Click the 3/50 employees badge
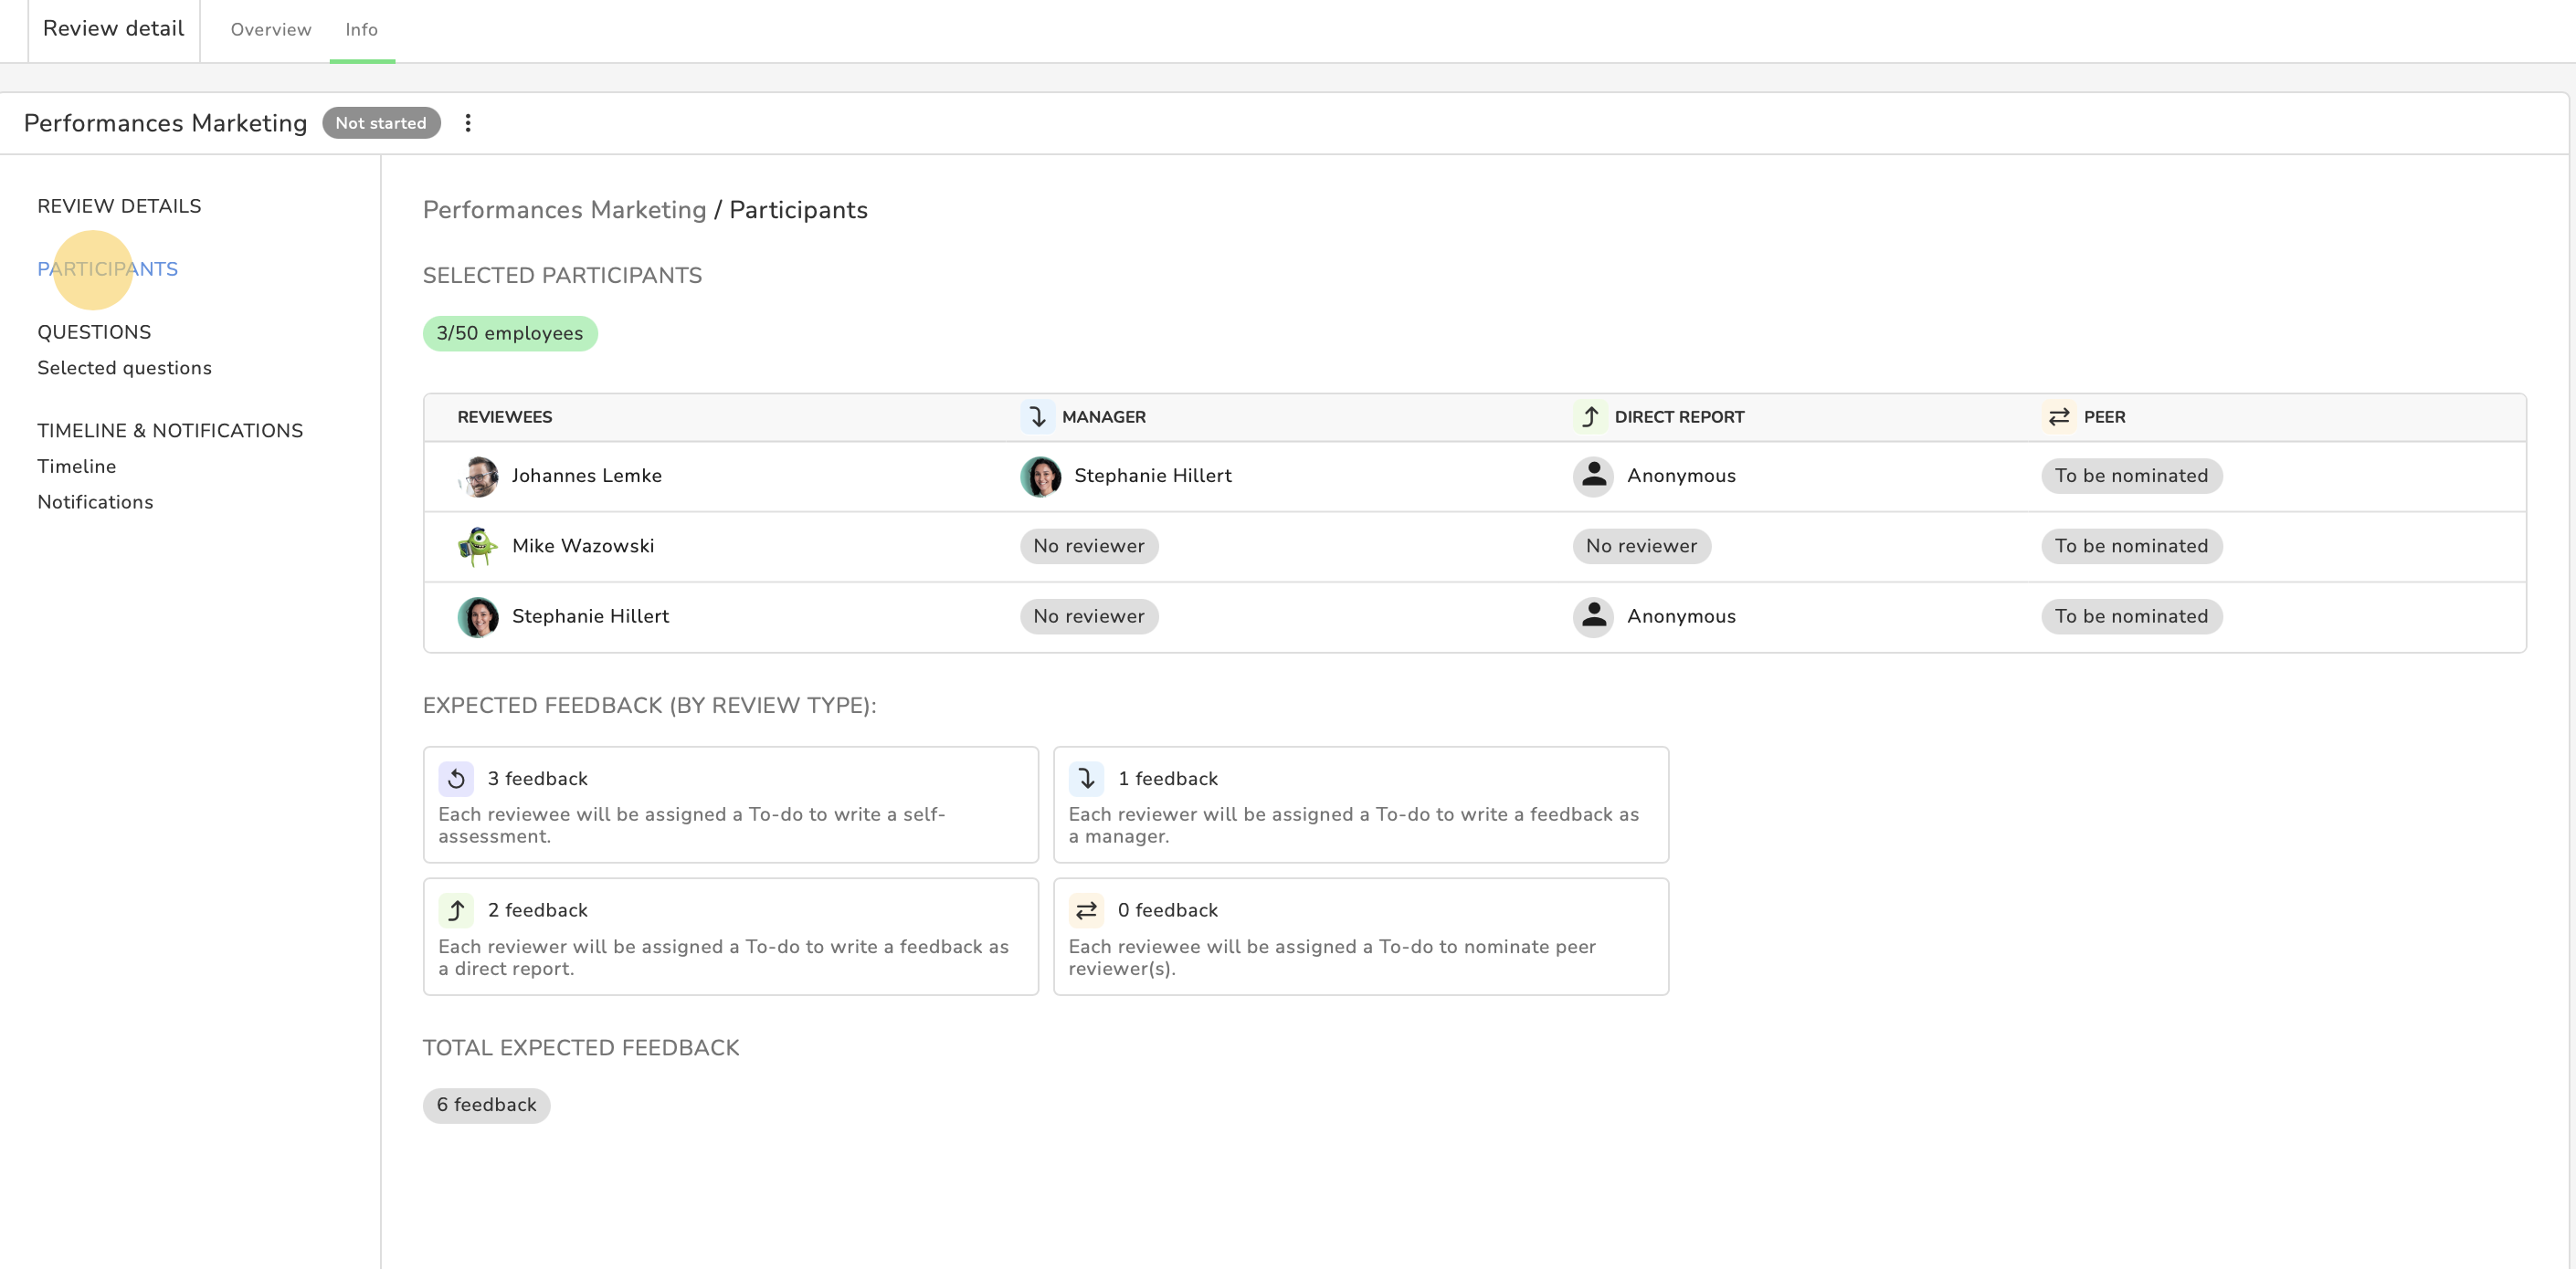Image resolution: width=2576 pixels, height=1269 pixels. 509,334
